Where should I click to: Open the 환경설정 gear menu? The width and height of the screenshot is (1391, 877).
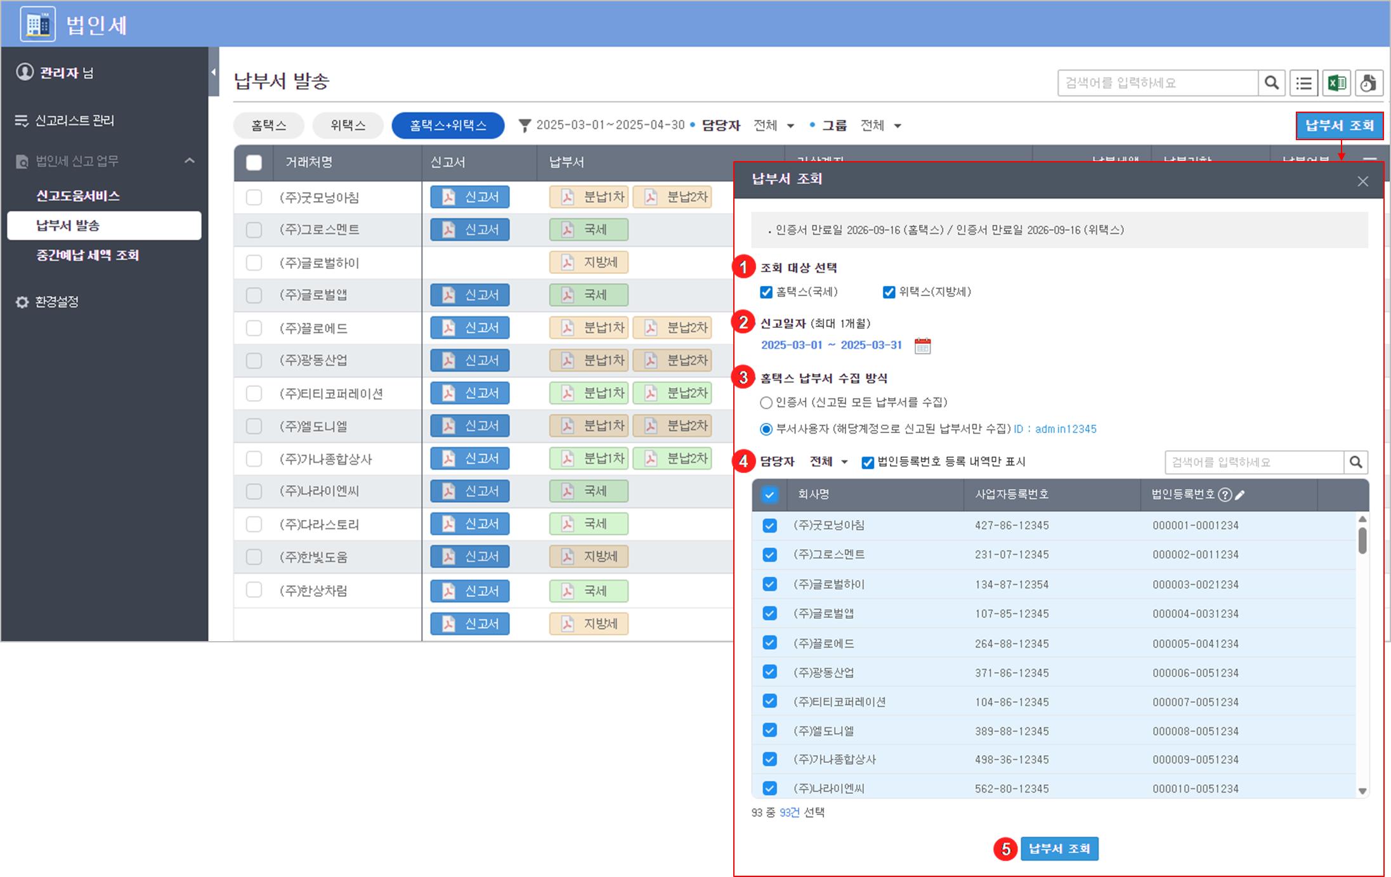coord(56,302)
